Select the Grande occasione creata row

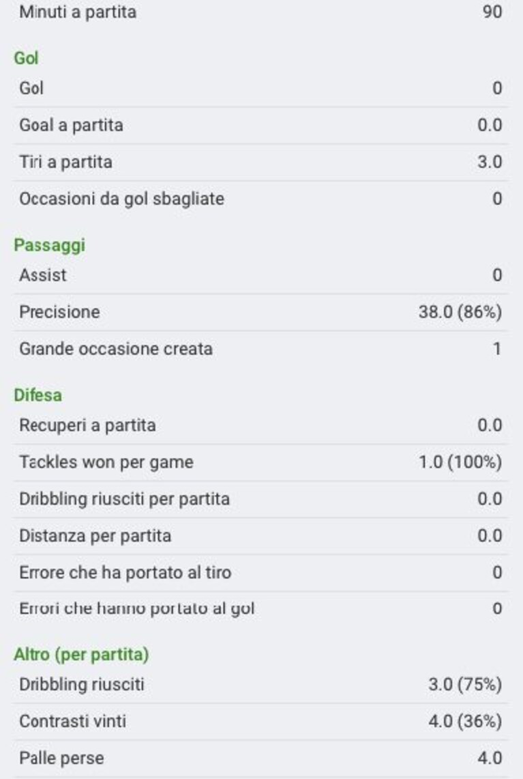pyautogui.click(x=261, y=349)
